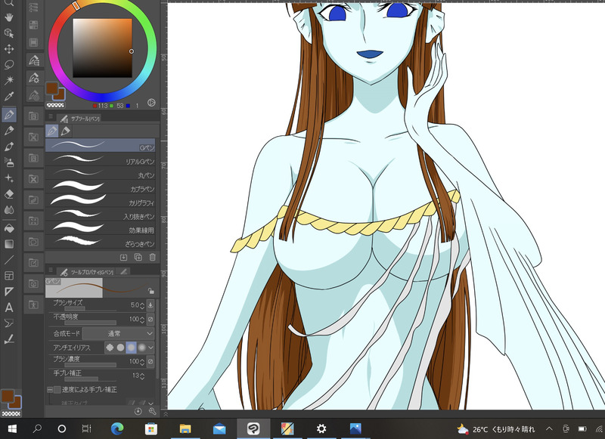Select the Balloon tool
605x439 pixels.
pos(9,323)
